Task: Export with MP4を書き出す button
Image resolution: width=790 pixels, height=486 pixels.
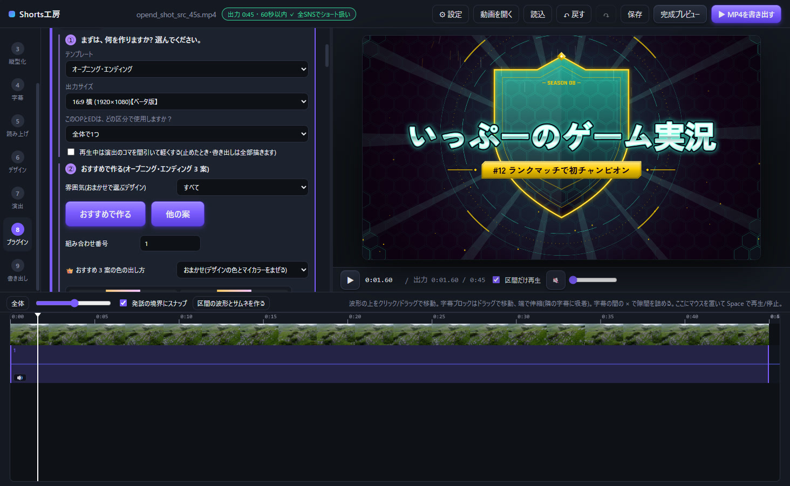Action: (746, 15)
